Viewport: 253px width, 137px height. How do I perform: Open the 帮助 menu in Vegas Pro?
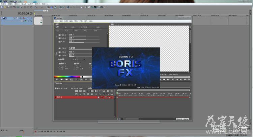pos(45,4)
